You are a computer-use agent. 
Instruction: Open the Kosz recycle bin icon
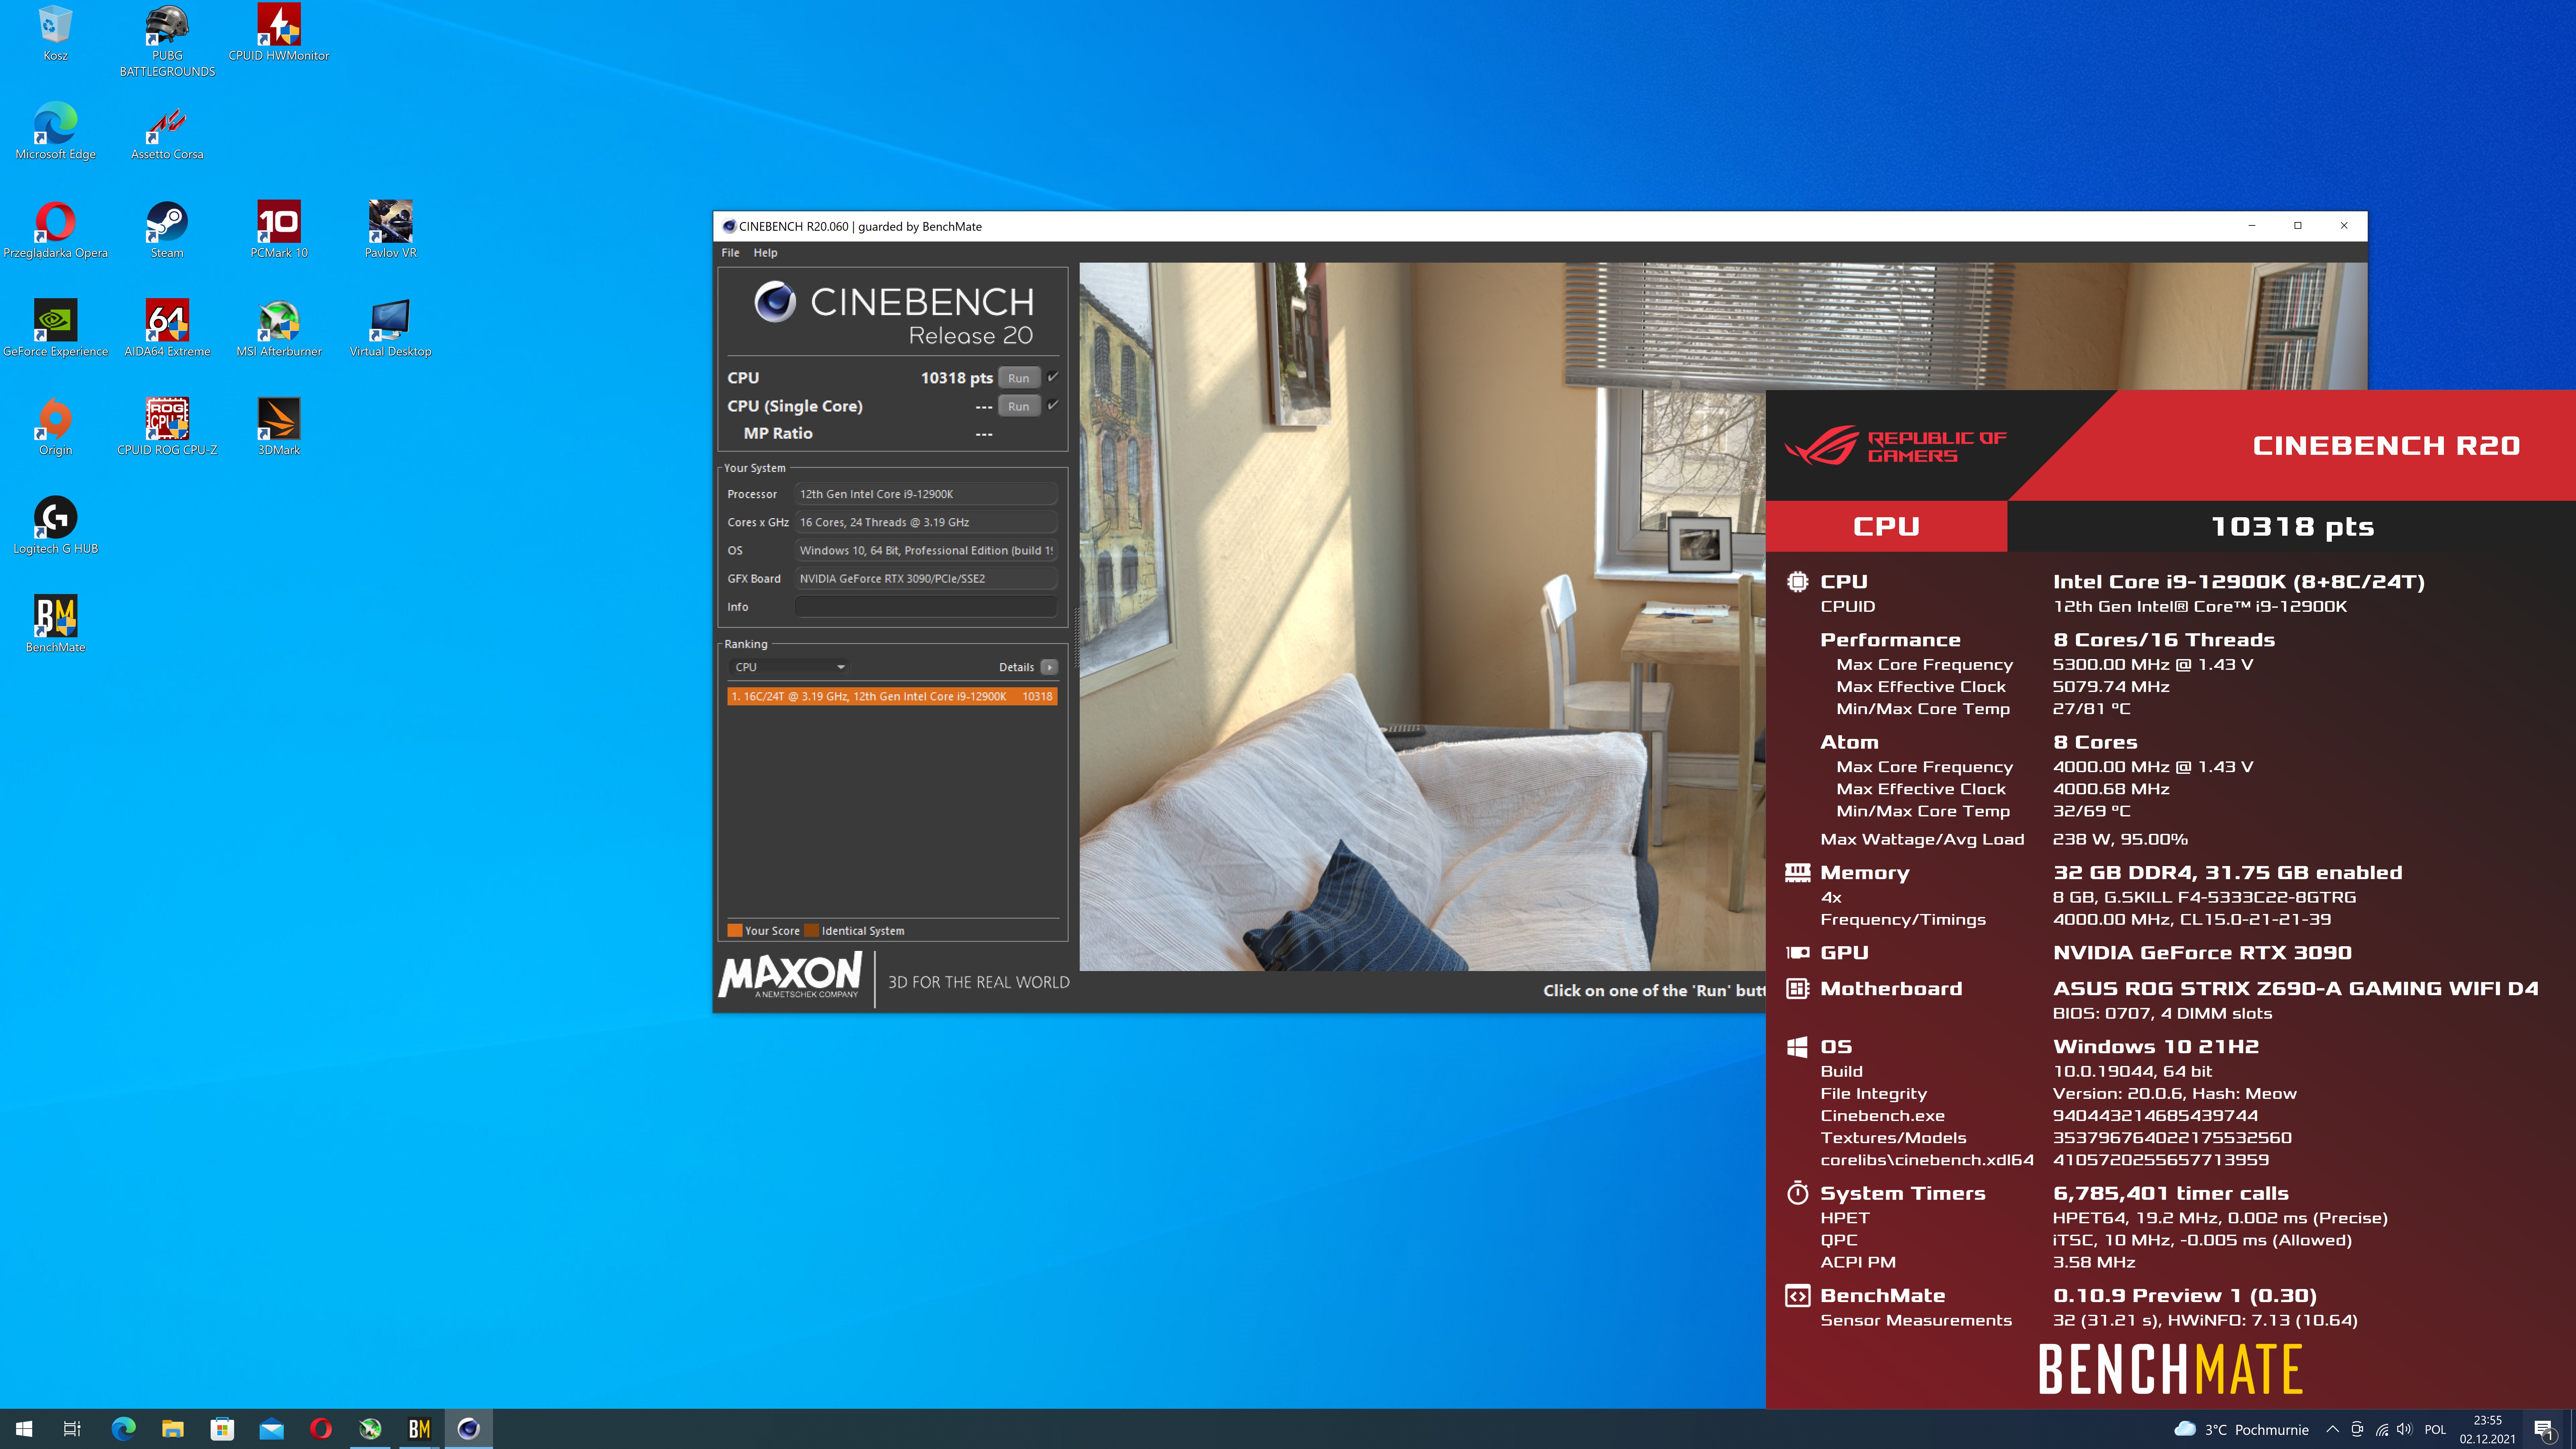tap(55, 33)
